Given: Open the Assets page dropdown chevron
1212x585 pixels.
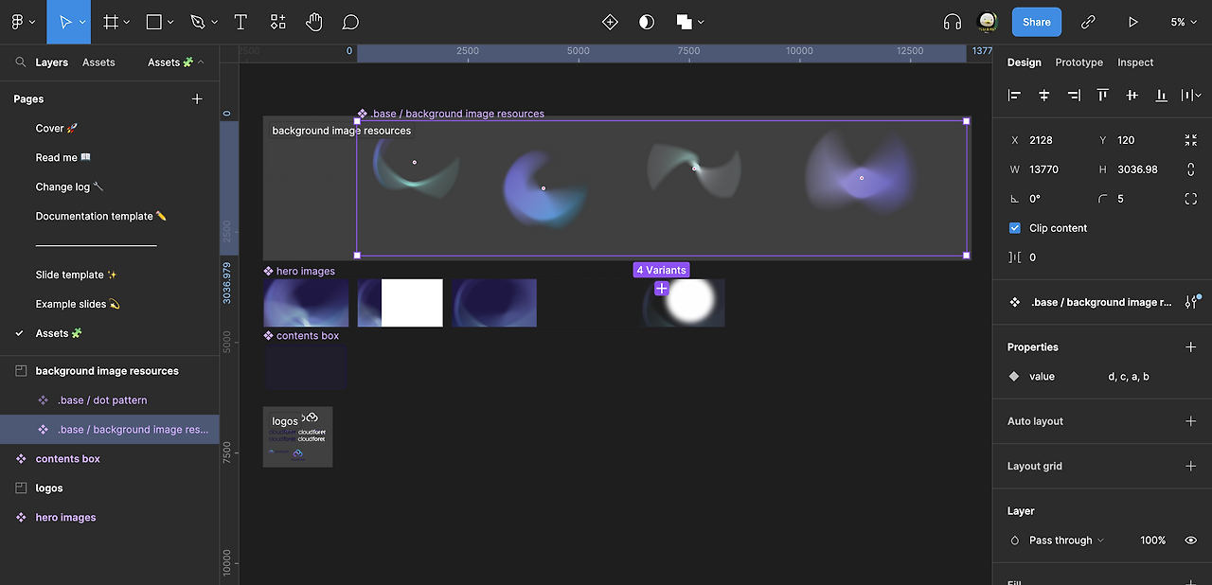Looking at the screenshot, I should click(201, 62).
